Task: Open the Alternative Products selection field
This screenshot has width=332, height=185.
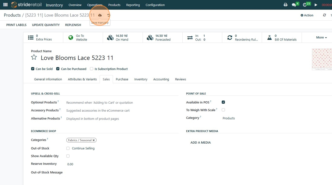Action: (x=122, y=119)
